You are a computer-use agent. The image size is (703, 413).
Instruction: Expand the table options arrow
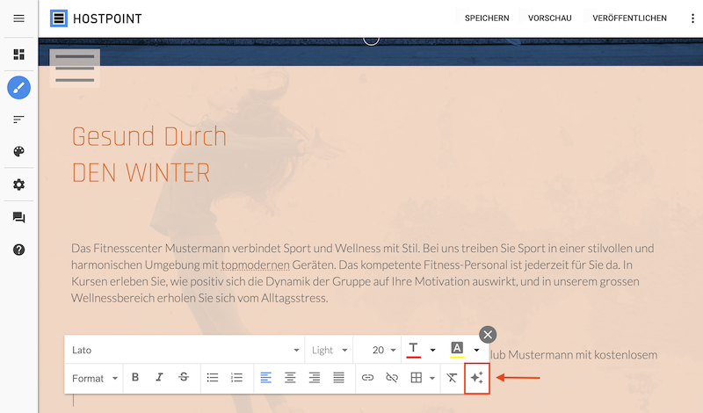pos(431,378)
